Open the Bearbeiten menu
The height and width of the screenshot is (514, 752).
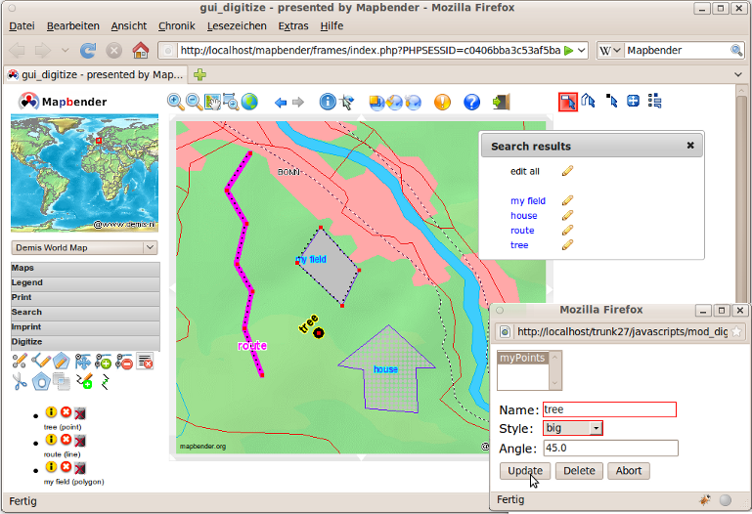(73, 25)
